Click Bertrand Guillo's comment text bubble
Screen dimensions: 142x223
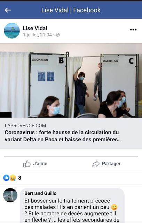pos(72,206)
